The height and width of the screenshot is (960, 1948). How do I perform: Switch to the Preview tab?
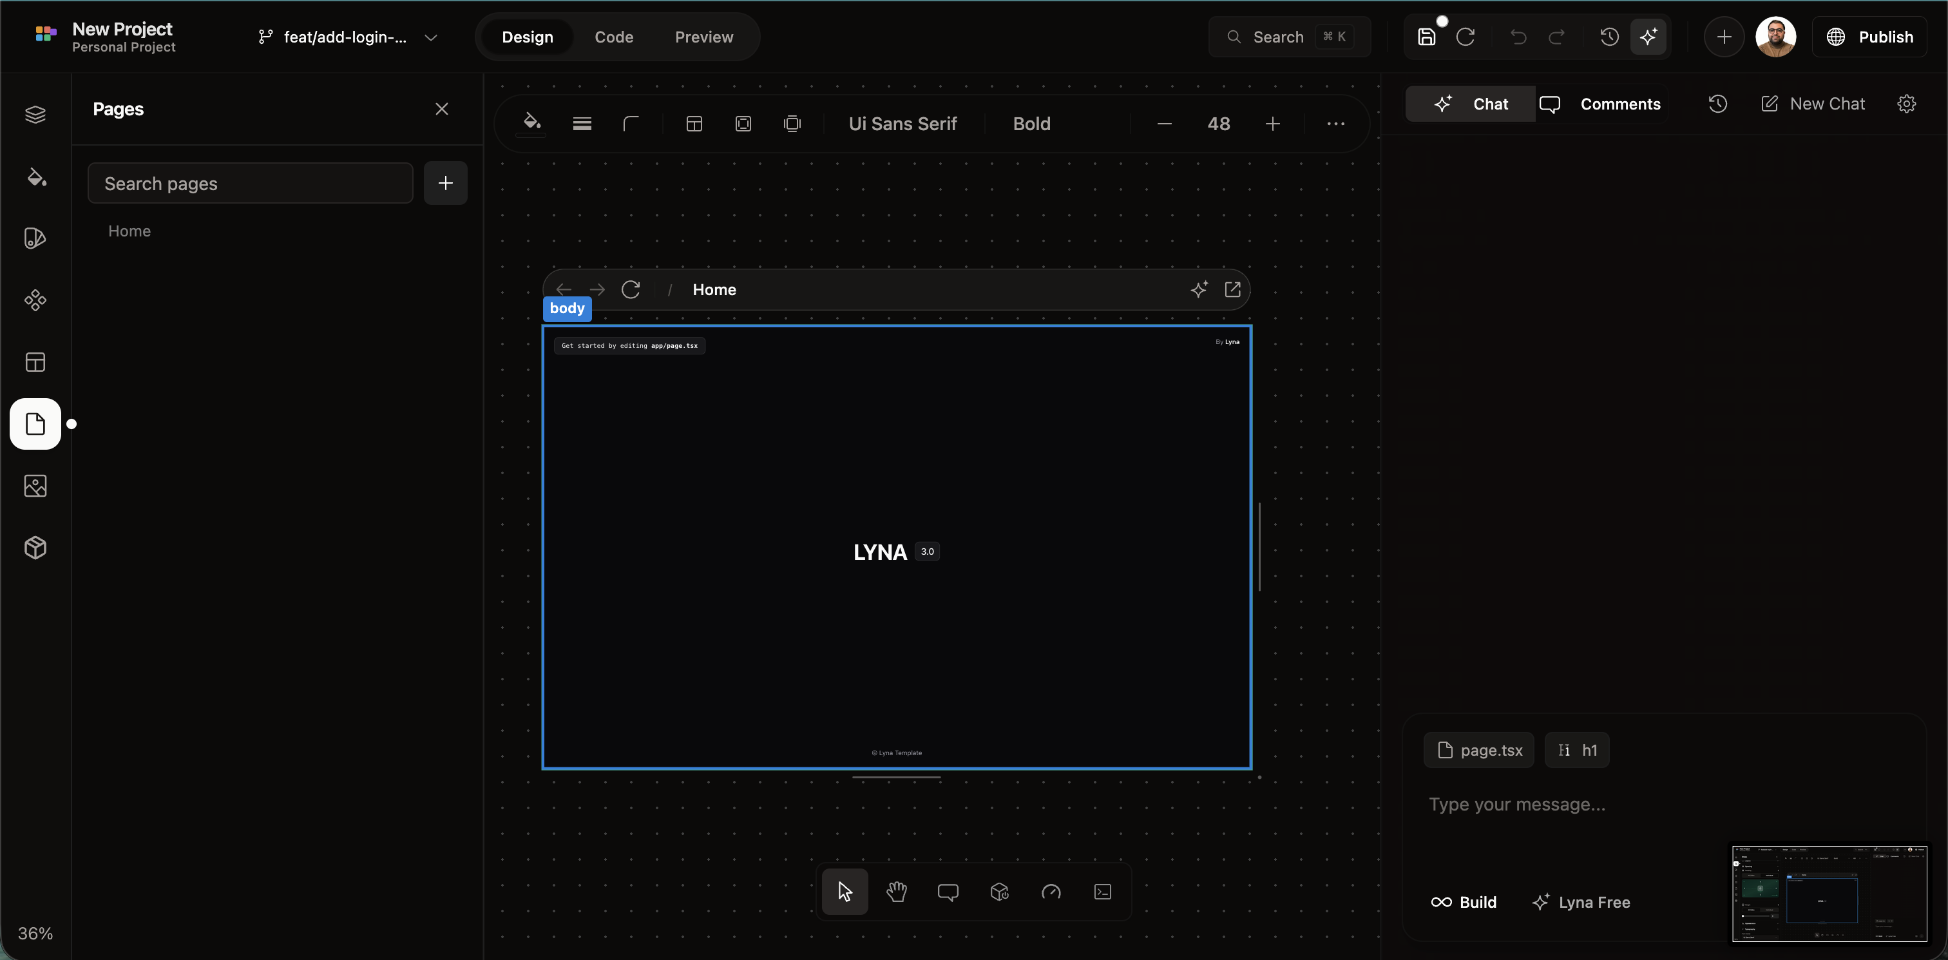click(x=704, y=36)
